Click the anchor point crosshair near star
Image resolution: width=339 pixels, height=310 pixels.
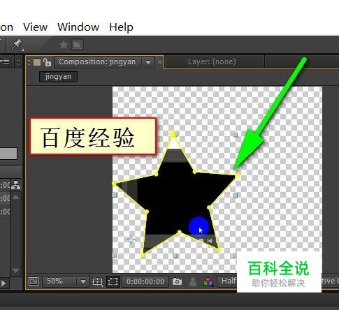click(x=131, y=239)
